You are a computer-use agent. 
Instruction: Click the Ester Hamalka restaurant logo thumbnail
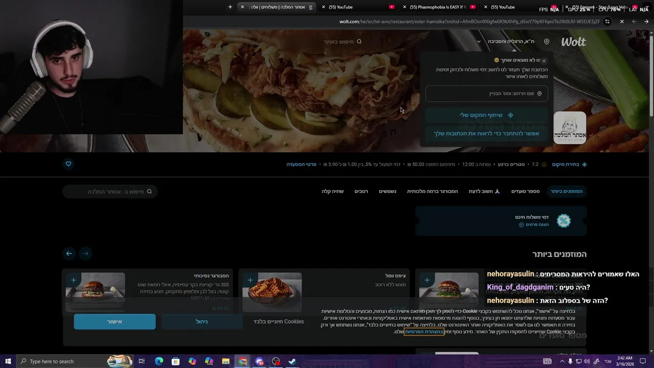[x=570, y=128]
